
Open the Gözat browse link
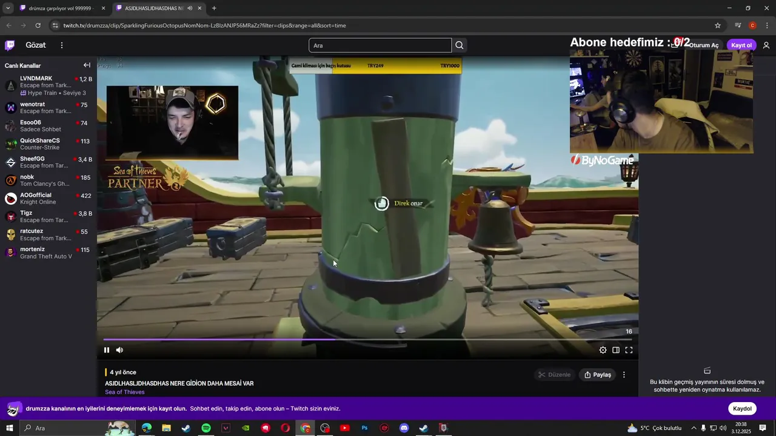36,45
